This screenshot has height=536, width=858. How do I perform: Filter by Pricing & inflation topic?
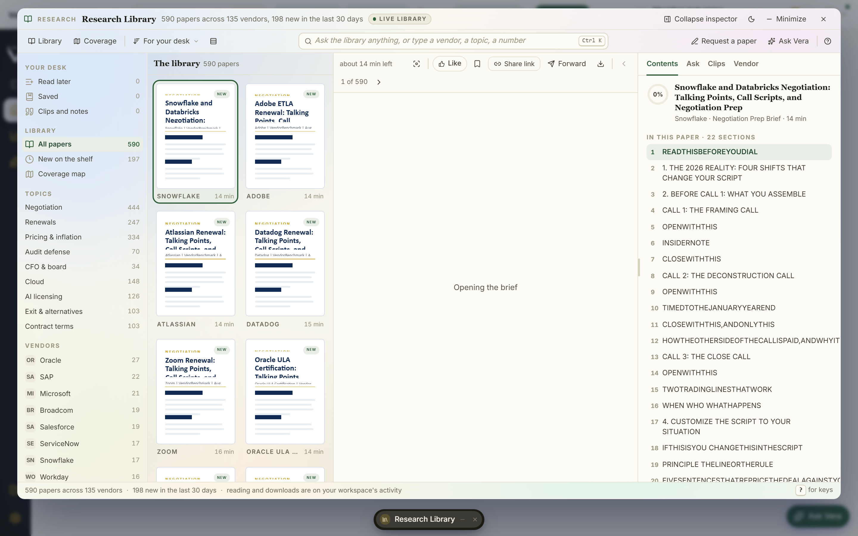pyautogui.click(x=82, y=237)
